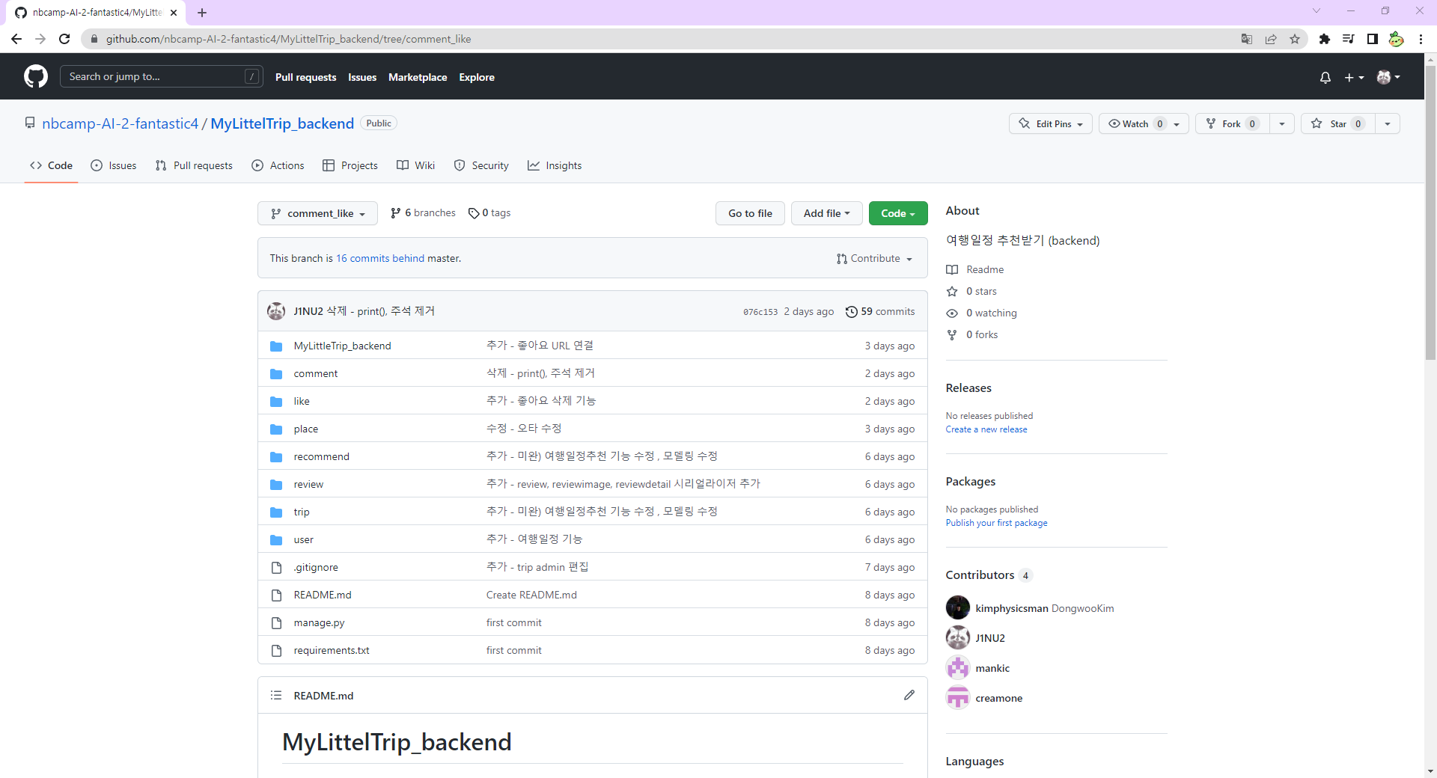Open the manage.py file
The image size is (1437, 778).
[319, 622]
